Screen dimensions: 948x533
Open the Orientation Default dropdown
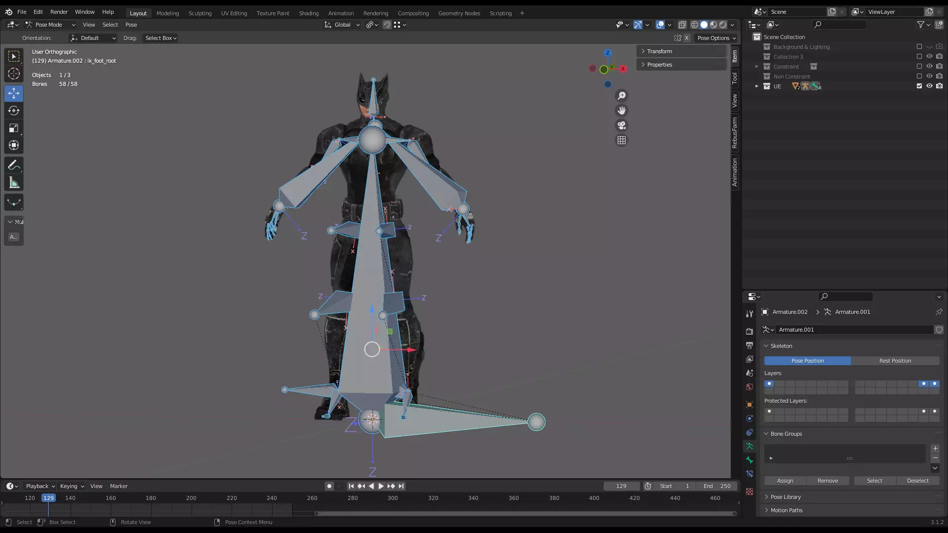click(93, 38)
